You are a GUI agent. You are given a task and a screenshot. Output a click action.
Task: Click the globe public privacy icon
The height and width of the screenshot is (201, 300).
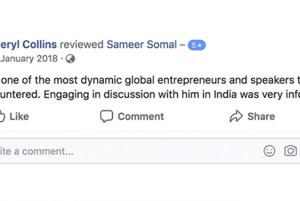[x=70, y=59]
